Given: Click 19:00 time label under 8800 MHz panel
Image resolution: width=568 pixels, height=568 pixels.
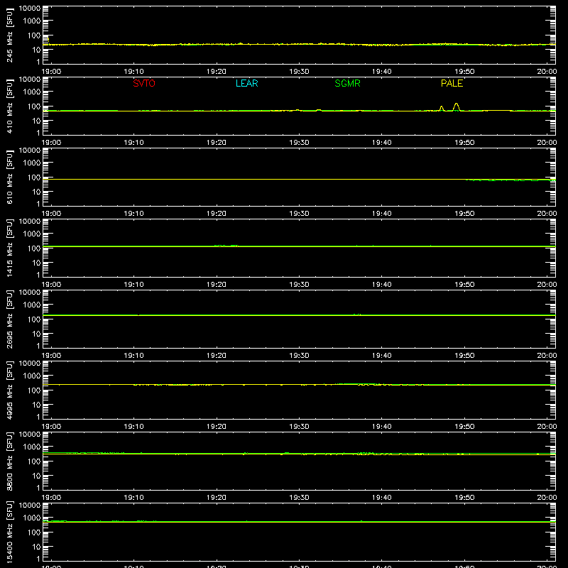Looking at the screenshot, I should [51, 498].
